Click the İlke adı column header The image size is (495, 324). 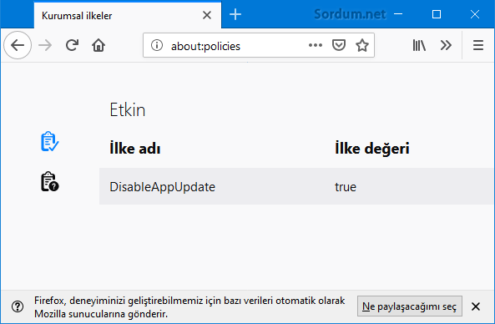click(134, 149)
